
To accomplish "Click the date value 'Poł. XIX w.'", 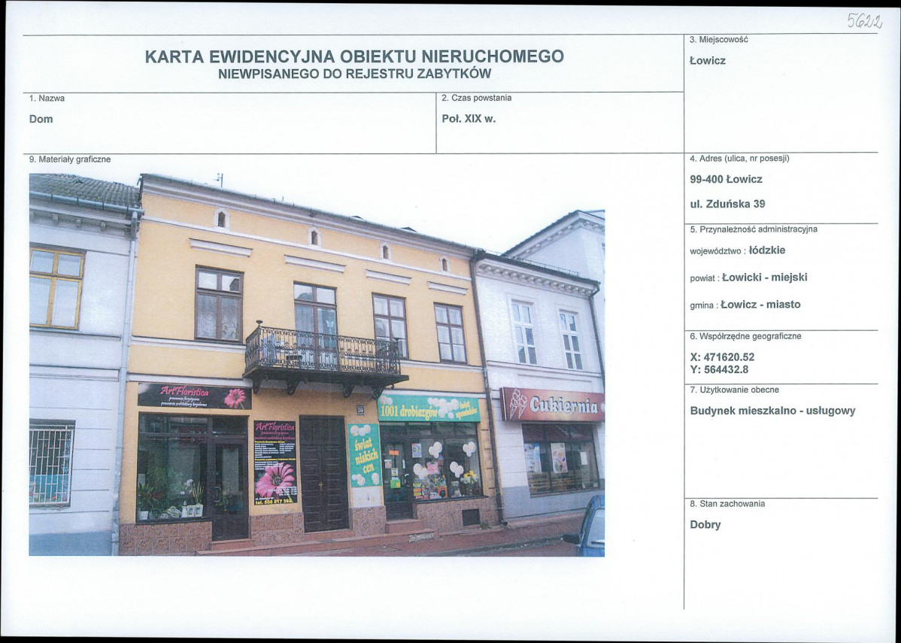I will (x=469, y=119).
